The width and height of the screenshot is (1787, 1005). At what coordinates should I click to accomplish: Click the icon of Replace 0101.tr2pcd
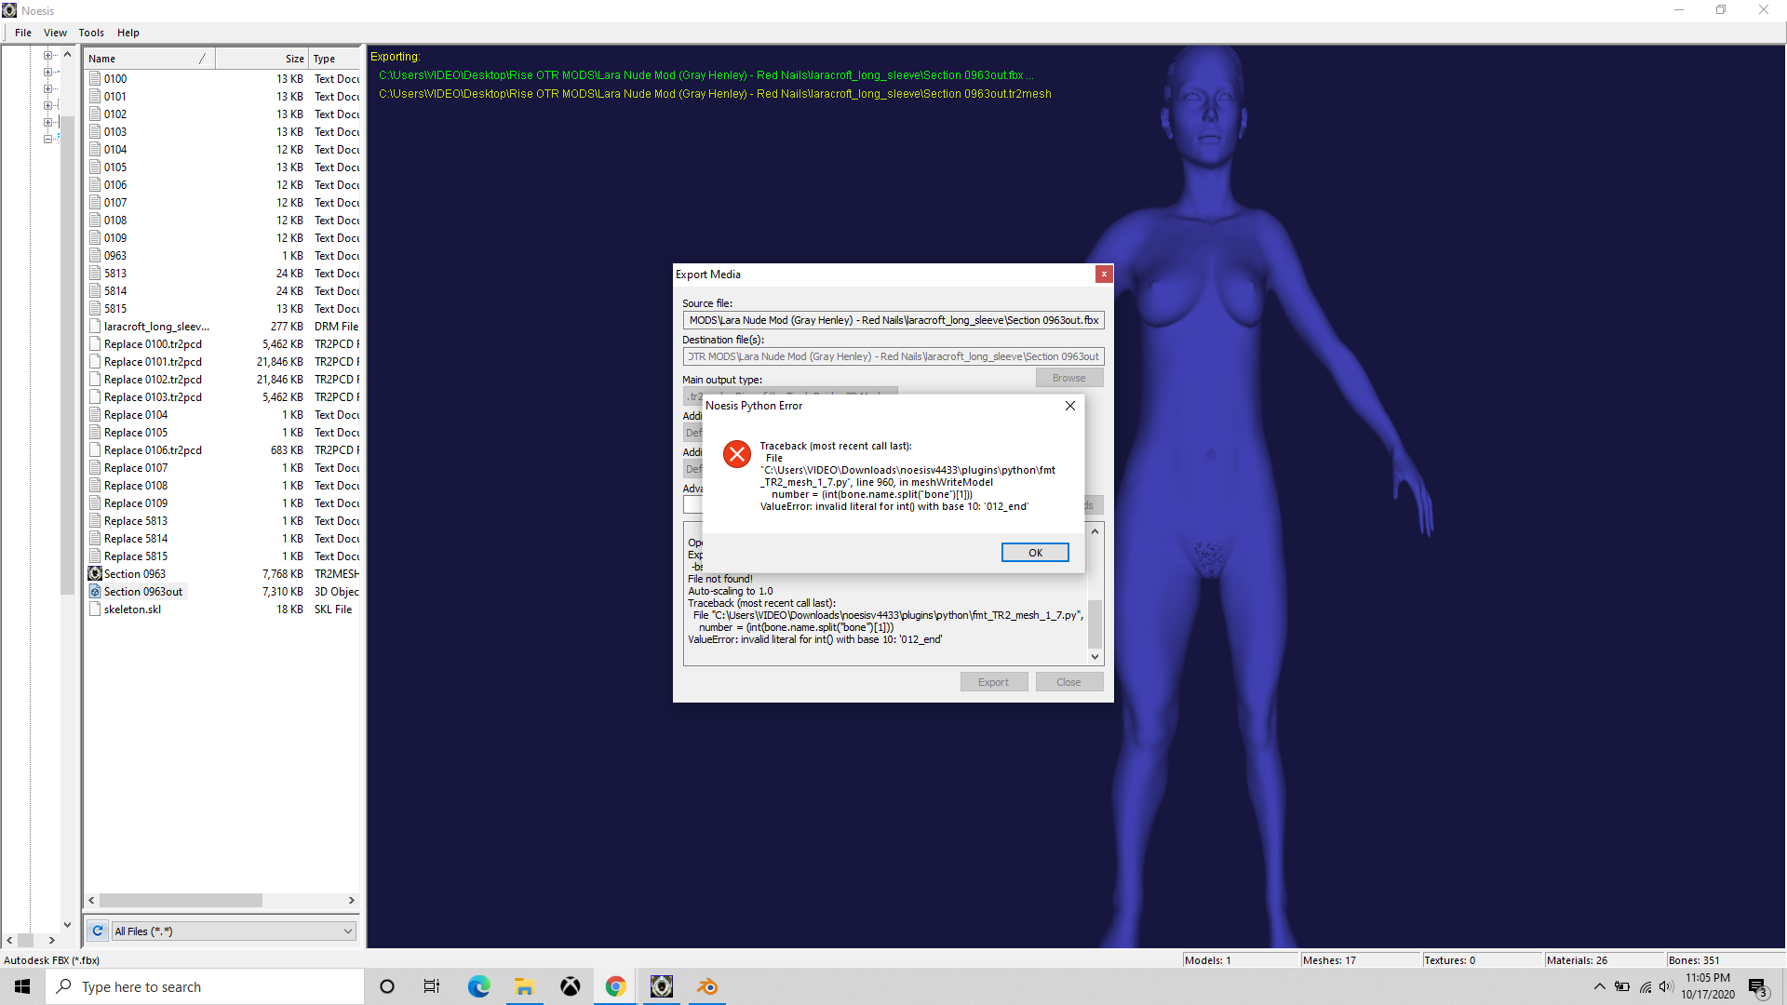point(95,362)
